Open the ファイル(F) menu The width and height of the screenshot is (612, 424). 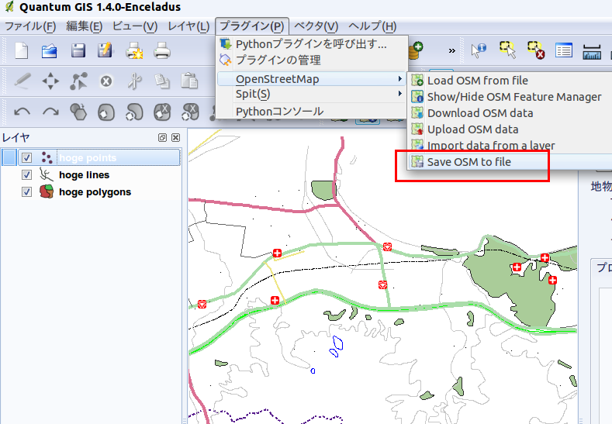click(30, 26)
